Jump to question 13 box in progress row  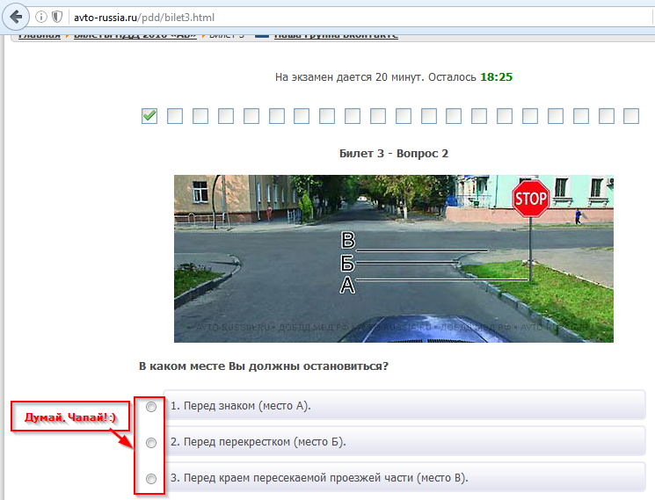454,116
